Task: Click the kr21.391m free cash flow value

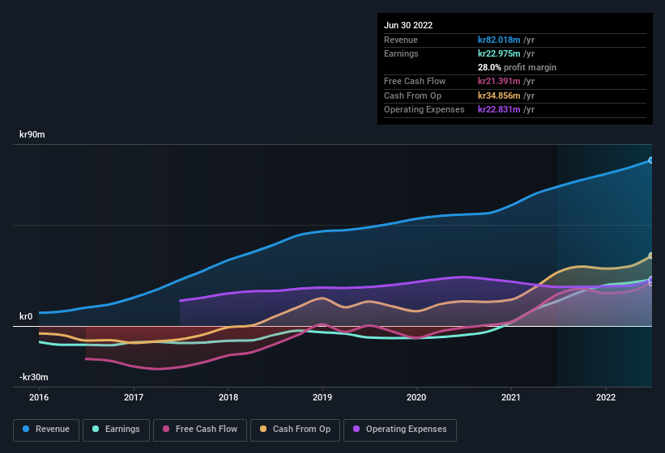Action: click(499, 81)
